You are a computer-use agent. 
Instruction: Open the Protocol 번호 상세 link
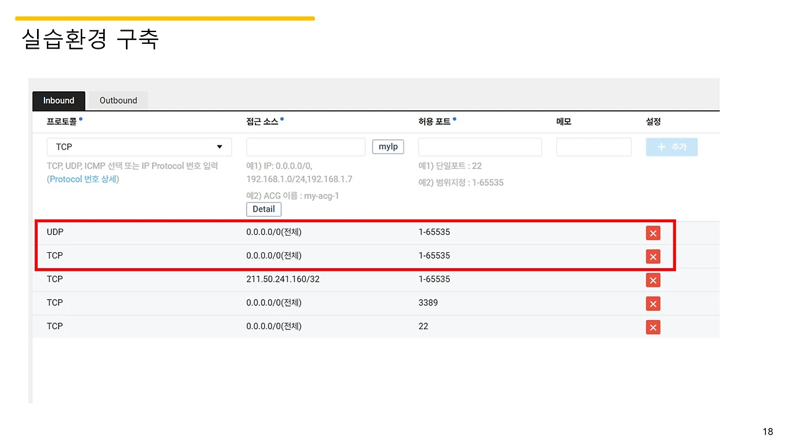coord(83,179)
